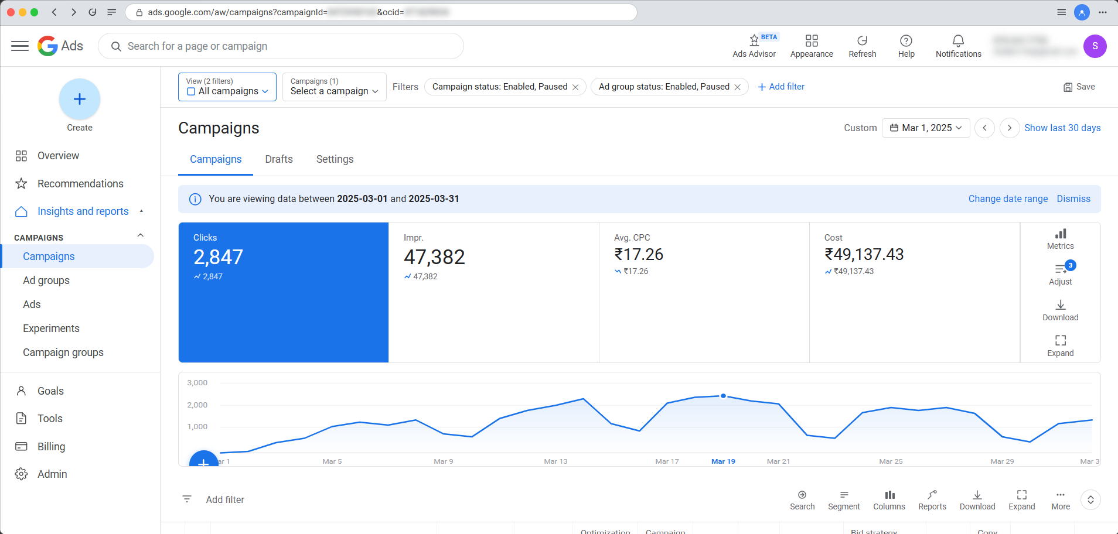Open Ad groups in sidebar
This screenshot has width=1118, height=534.
pyautogui.click(x=46, y=280)
